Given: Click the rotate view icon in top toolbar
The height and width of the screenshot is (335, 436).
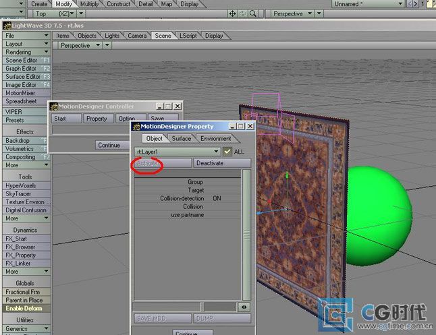Looking at the screenshot, I should [243, 13].
